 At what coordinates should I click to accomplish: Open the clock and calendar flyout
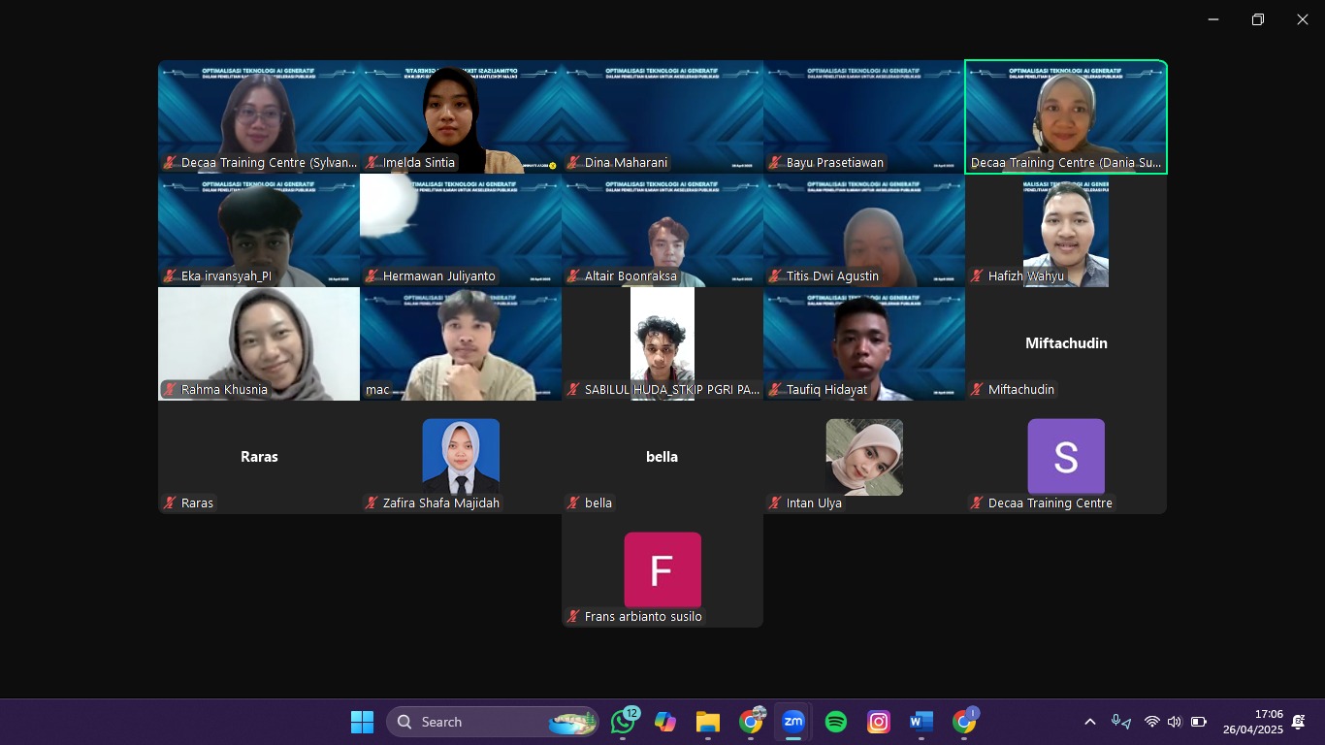pyautogui.click(x=1252, y=722)
